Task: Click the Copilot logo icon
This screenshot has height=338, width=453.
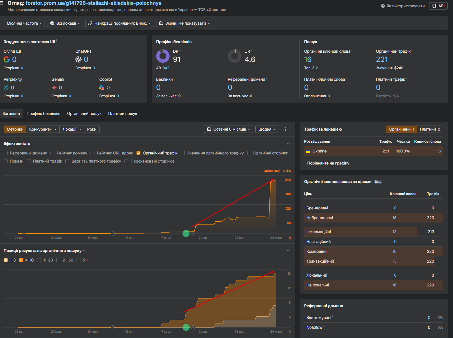Action: tap(102, 88)
